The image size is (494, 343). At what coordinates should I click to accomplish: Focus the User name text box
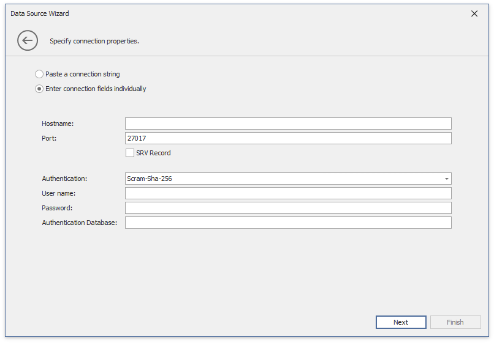tap(288, 193)
